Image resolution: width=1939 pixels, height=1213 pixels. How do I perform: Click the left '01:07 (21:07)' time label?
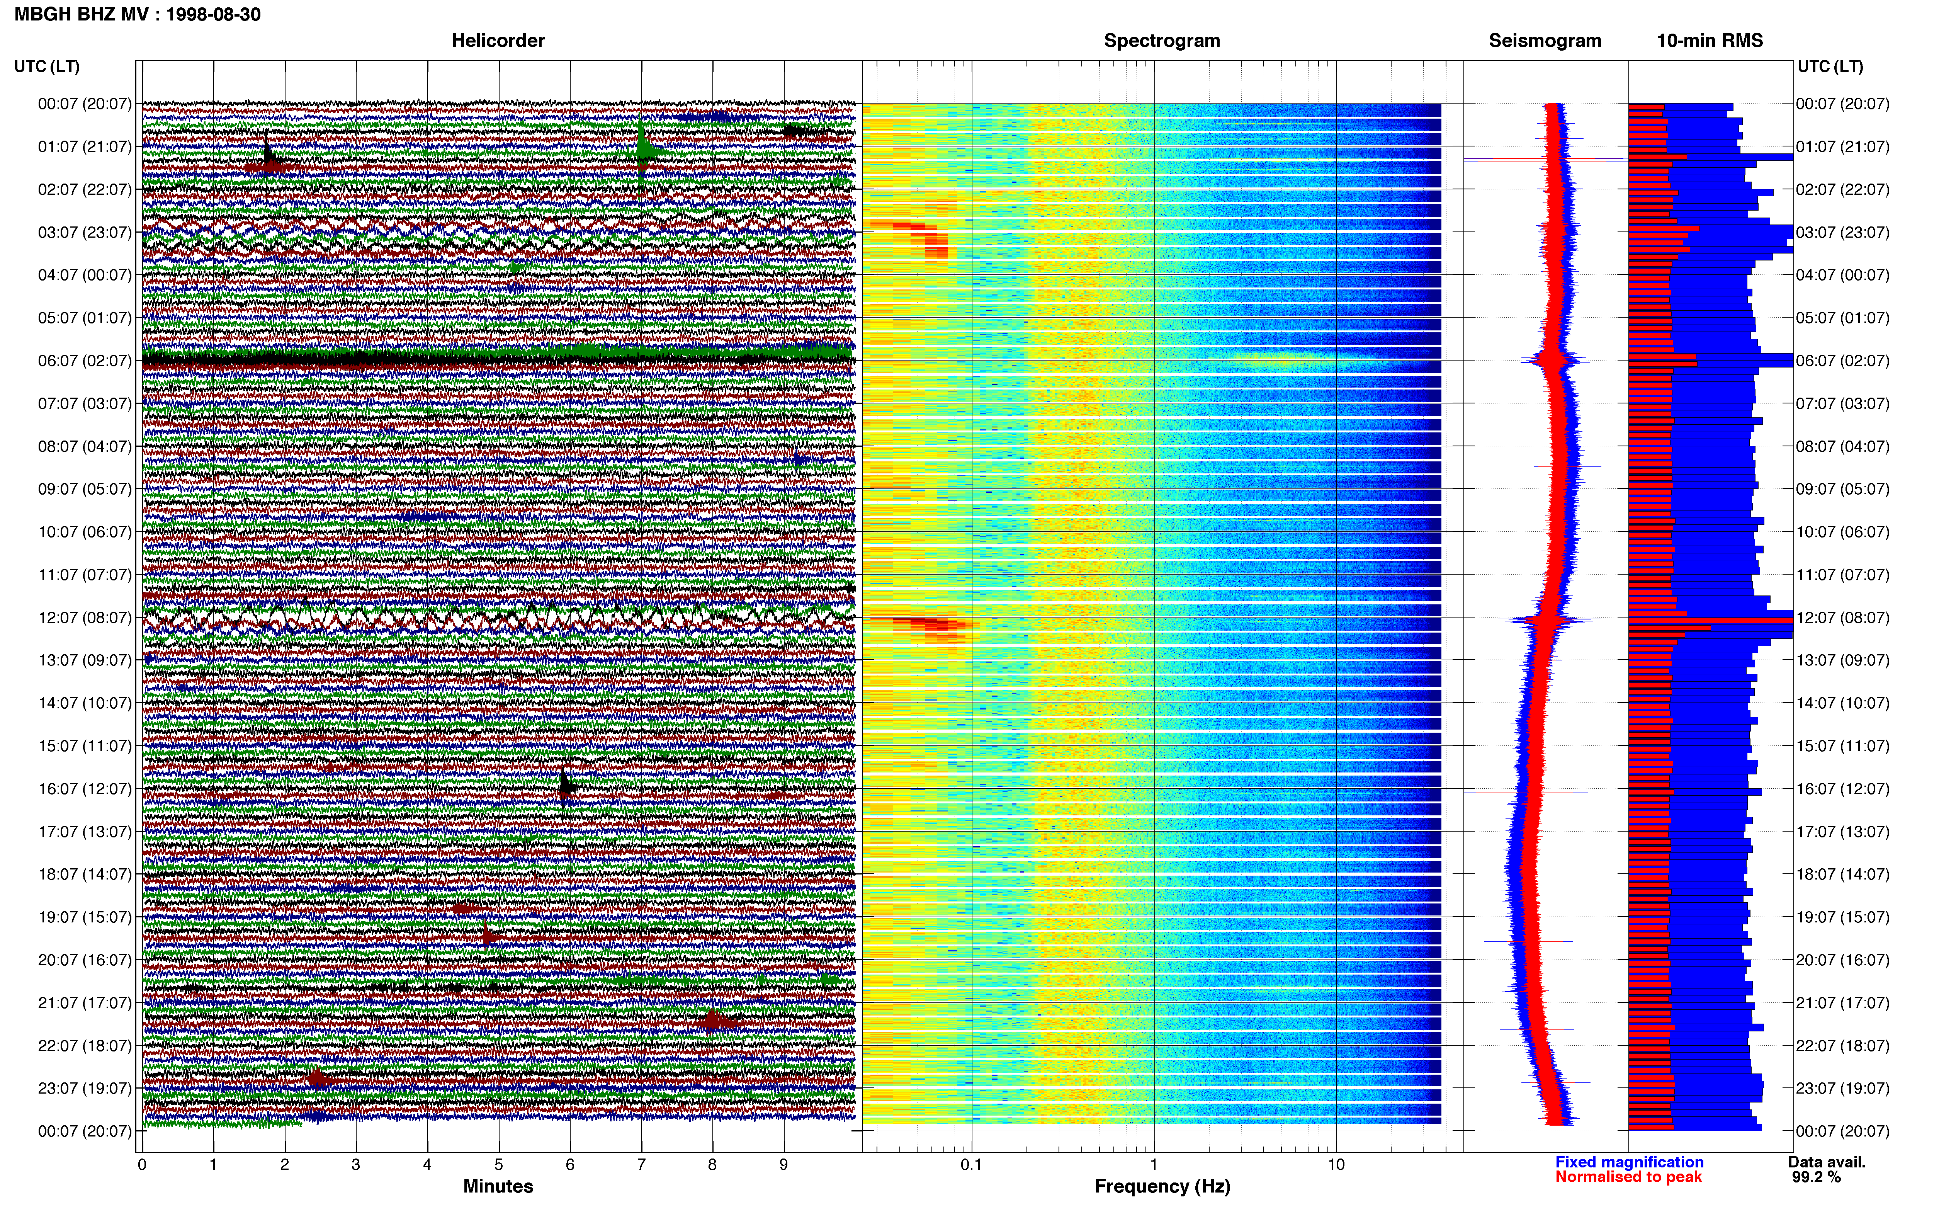click(x=84, y=147)
